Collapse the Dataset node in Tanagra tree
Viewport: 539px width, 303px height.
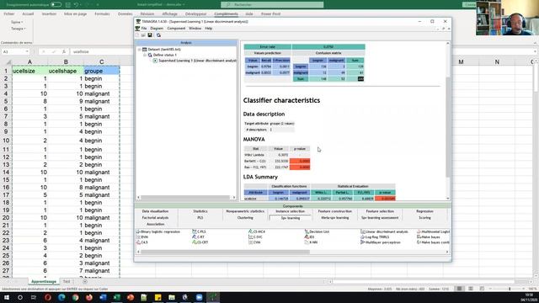(140, 50)
